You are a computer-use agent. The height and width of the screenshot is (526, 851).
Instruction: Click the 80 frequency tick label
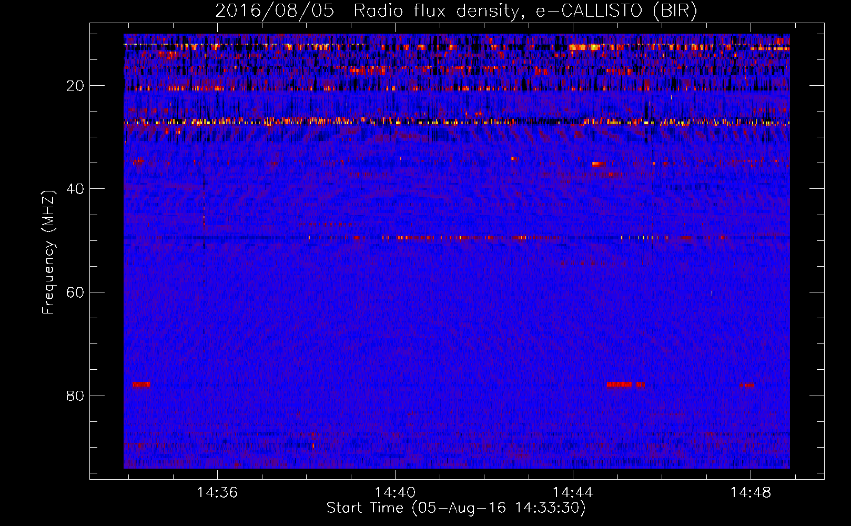(76, 396)
